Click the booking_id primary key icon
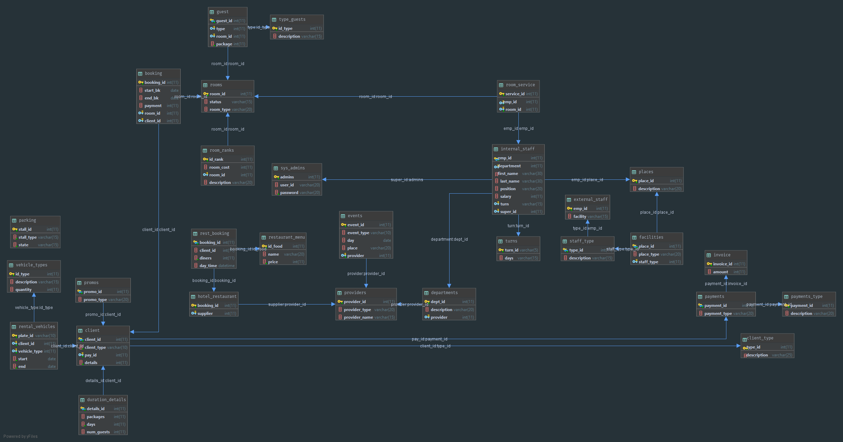Screen dimensions: 843x442 click(141, 82)
